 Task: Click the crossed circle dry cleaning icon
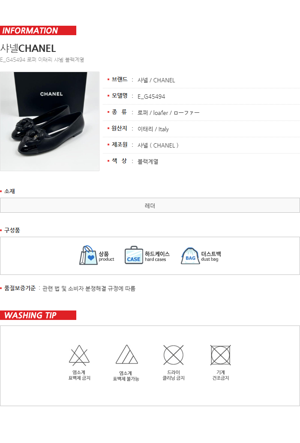(173, 355)
